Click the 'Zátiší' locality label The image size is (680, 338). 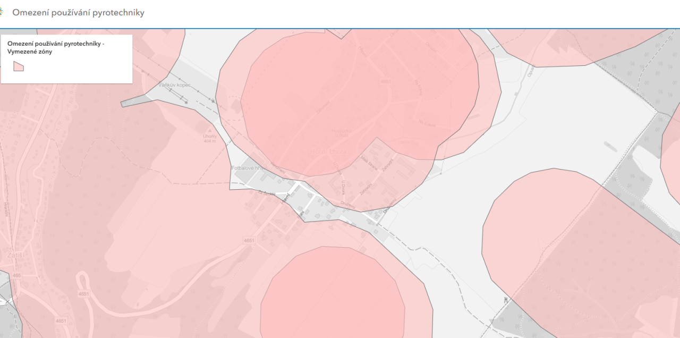click(x=17, y=255)
